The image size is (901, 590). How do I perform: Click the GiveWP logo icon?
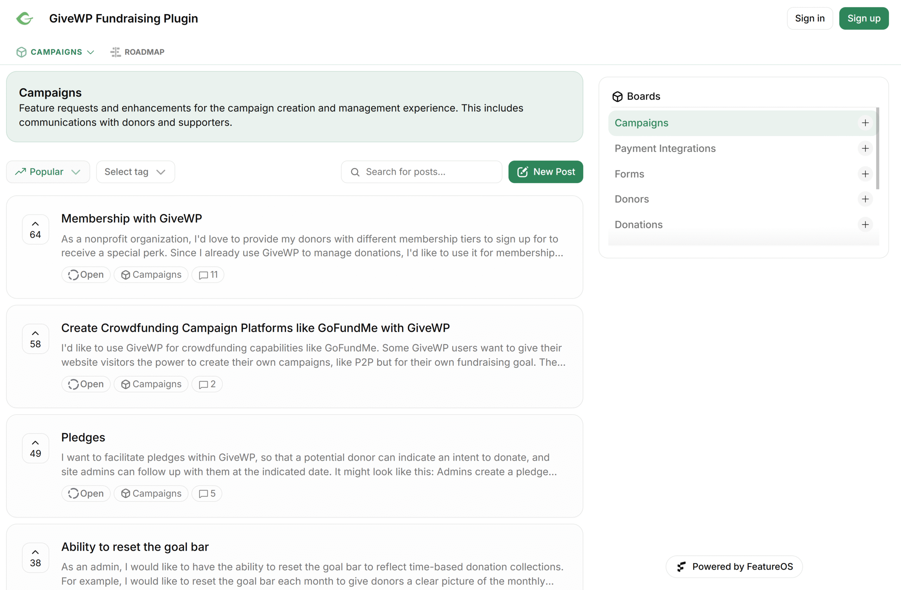[x=25, y=18]
